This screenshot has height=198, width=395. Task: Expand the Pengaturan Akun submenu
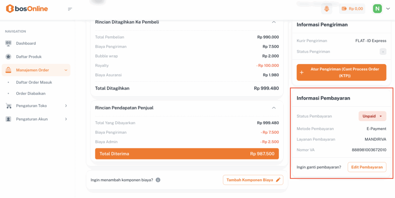66,119
